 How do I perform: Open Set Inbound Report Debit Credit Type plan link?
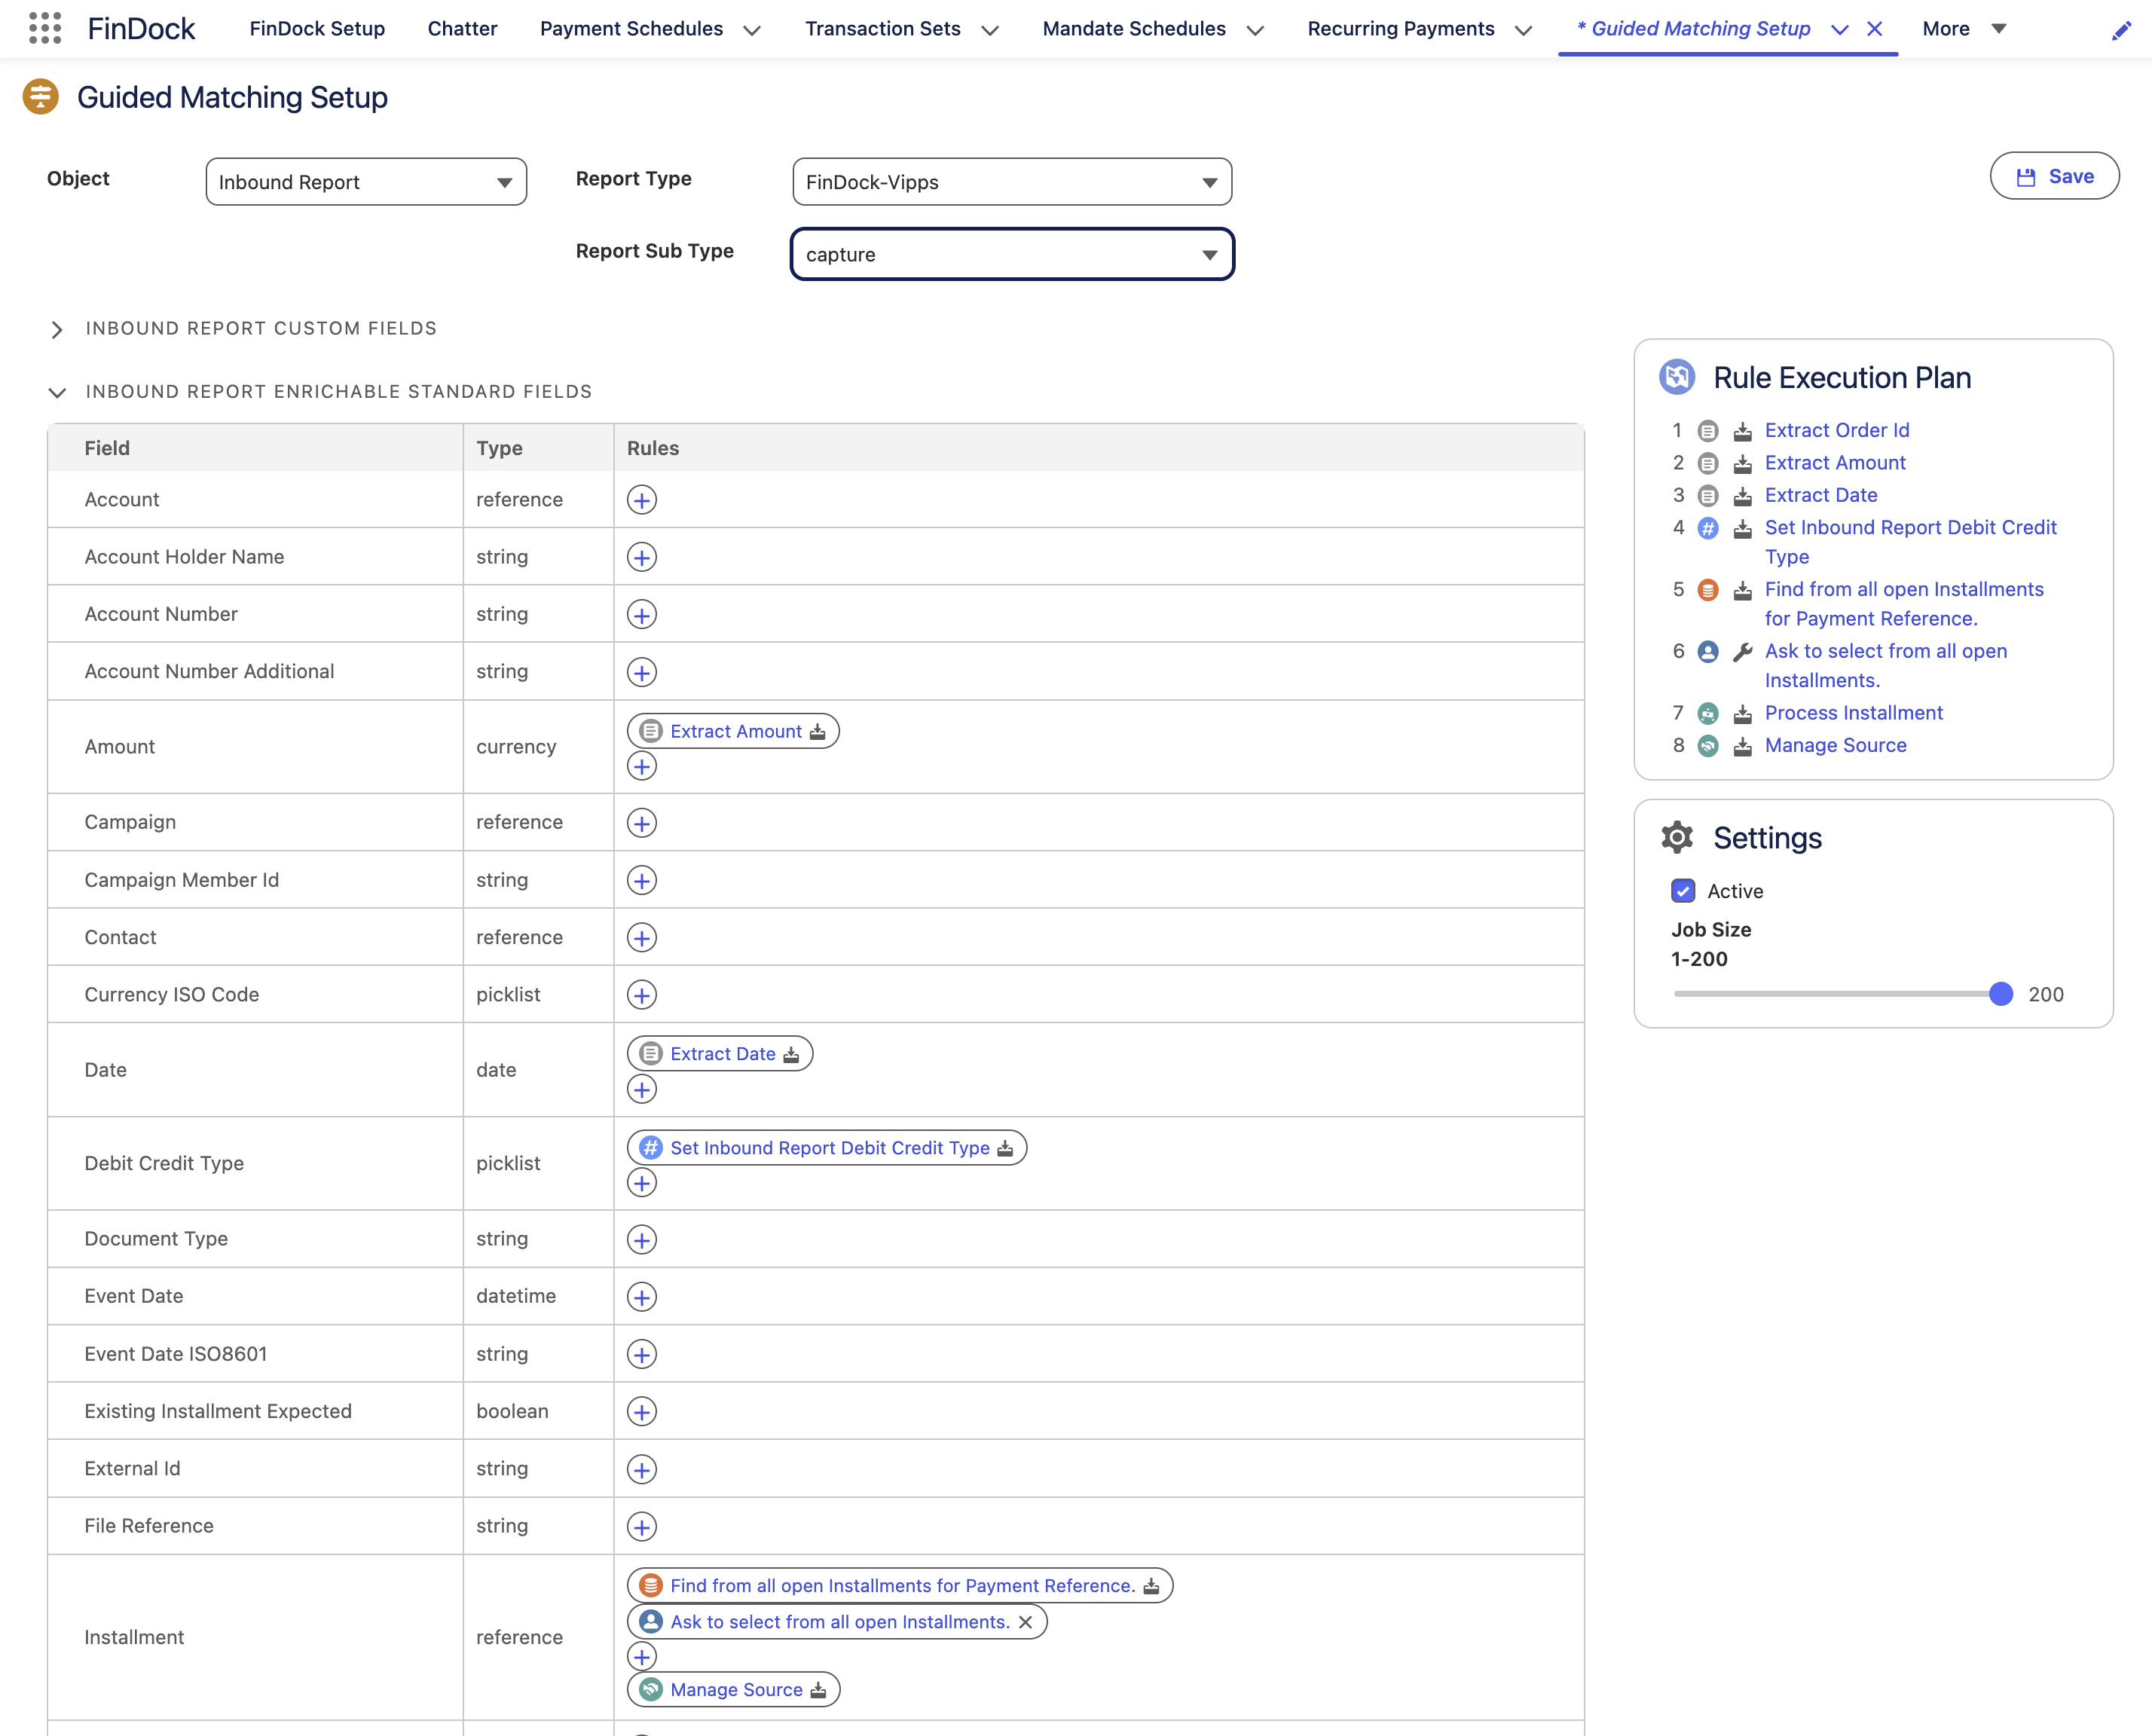[1910, 542]
